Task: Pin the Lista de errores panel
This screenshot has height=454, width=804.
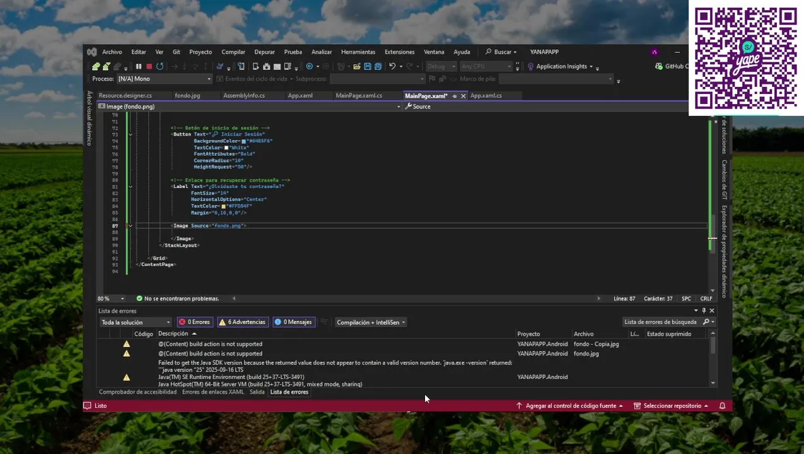Action: pos(704,311)
